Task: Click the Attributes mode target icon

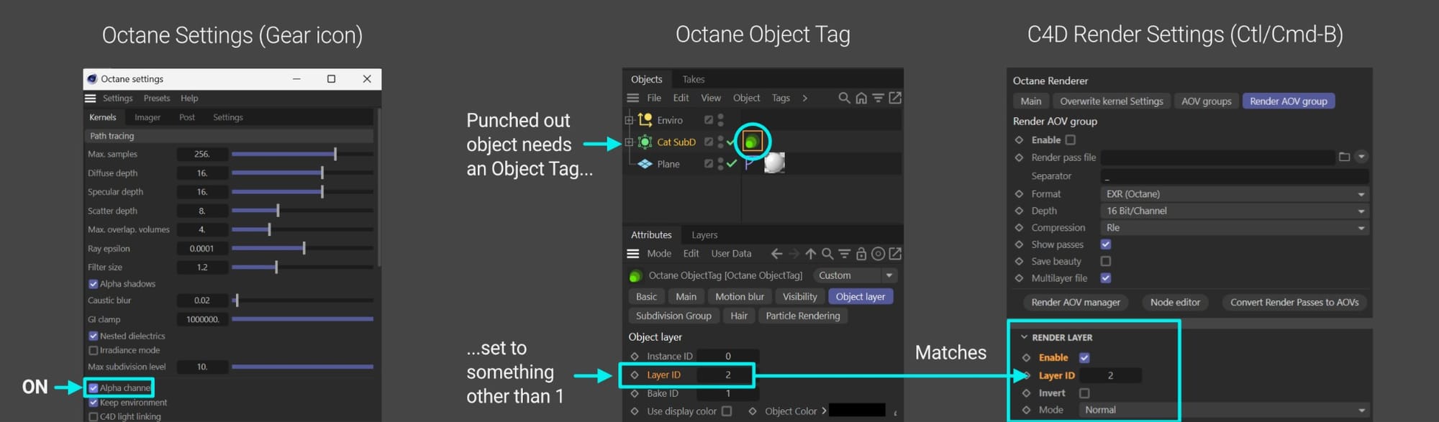Action: pyautogui.click(x=878, y=254)
